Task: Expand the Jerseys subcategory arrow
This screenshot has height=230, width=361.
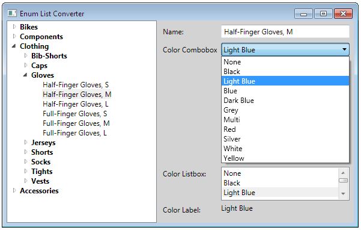Action: click(26, 142)
